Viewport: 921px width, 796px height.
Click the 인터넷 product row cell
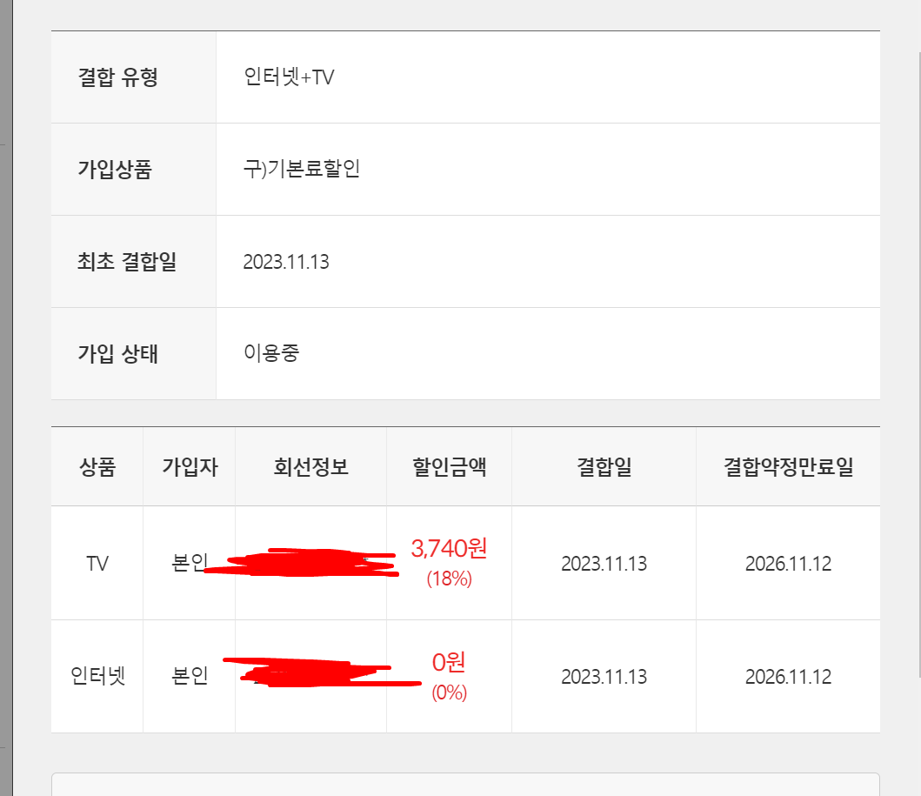click(x=97, y=676)
